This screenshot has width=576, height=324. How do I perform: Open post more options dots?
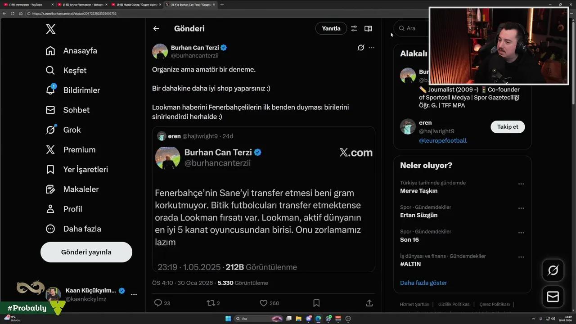[371, 47]
